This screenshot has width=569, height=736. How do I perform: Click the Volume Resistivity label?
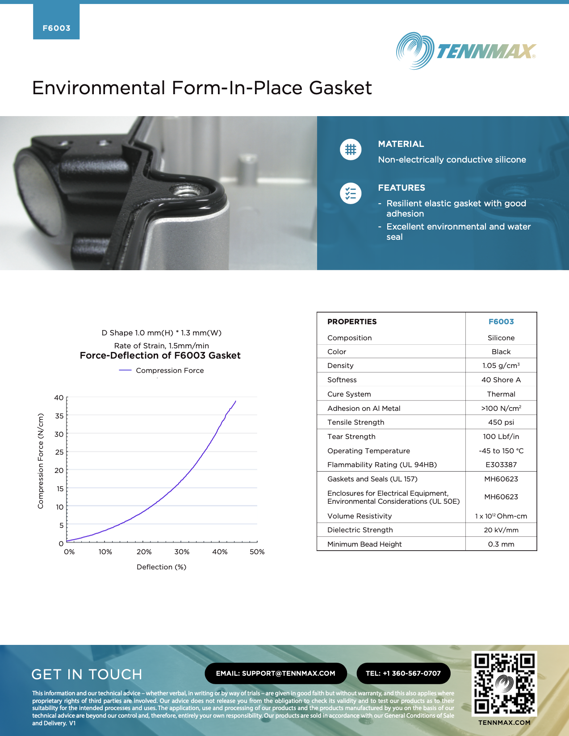360,516
